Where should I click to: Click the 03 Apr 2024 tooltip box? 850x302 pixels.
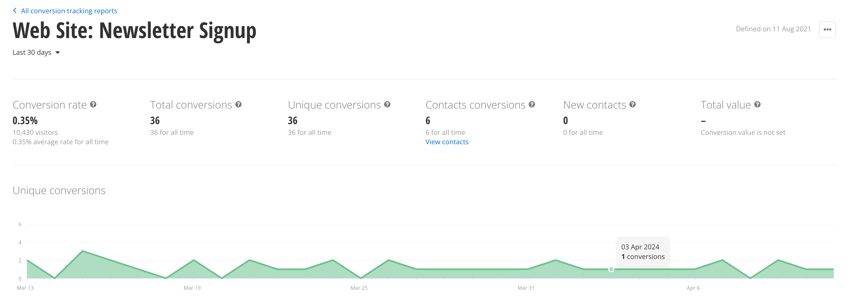point(642,252)
